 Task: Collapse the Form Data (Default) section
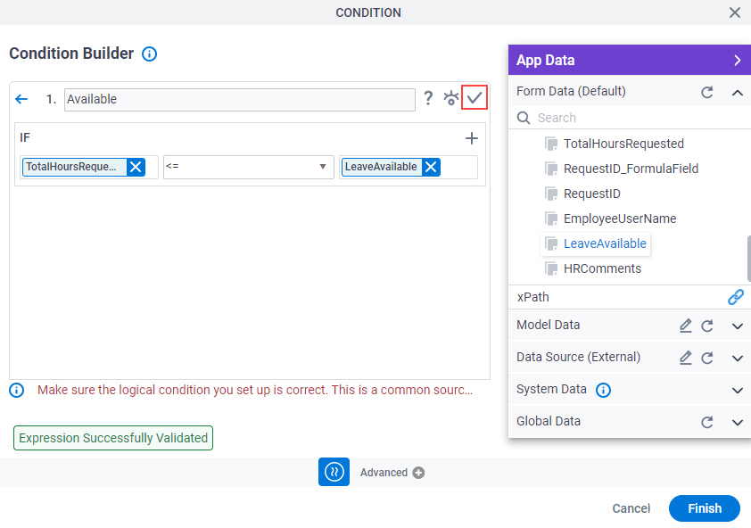pyautogui.click(x=737, y=93)
